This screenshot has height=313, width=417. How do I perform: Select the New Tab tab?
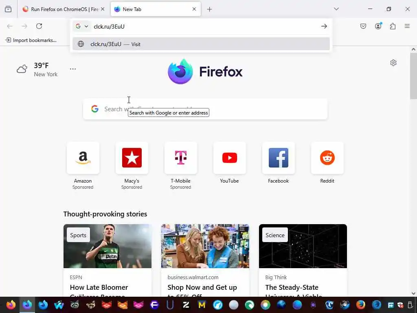156,9
